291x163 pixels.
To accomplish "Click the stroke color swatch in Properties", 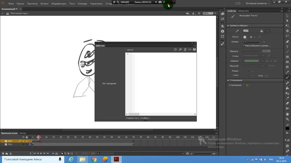I will 246,31.
